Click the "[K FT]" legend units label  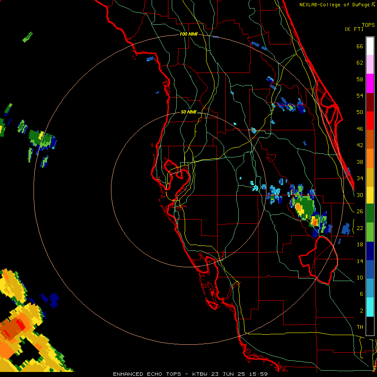tap(354, 29)
